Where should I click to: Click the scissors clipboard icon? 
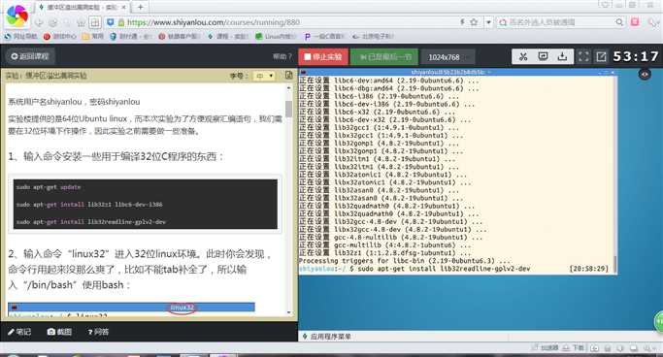click(x=523, y=56)
